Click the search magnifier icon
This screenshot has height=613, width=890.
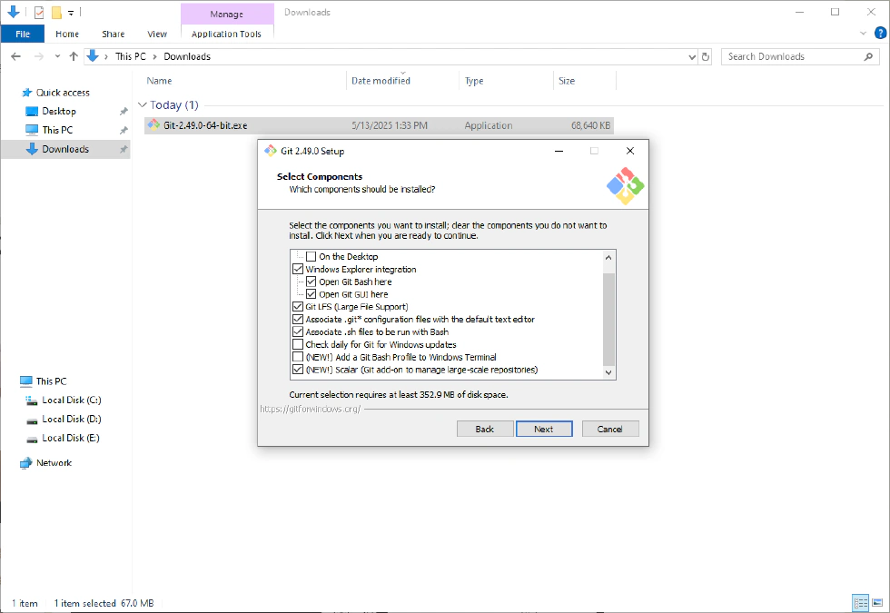coord(869,56)
